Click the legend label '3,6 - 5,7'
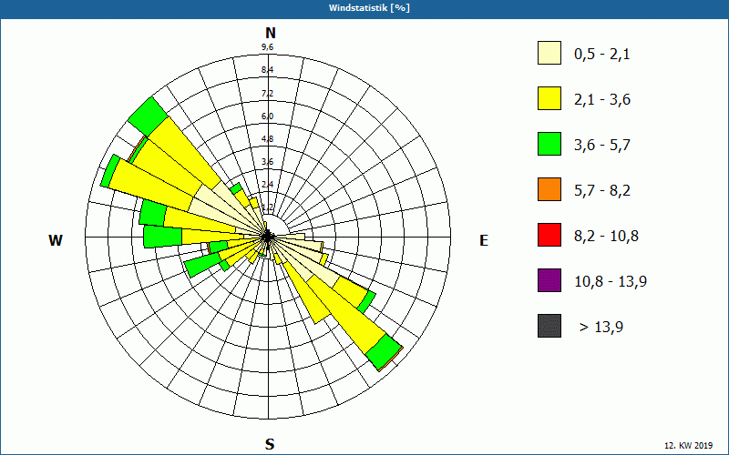Viewport: 729px width, 455px height. [x=602, y=146]
